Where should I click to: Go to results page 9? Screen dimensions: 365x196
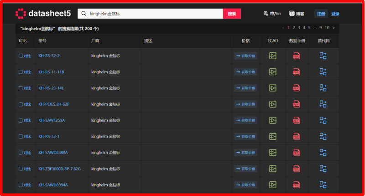[x=321, y=28]
